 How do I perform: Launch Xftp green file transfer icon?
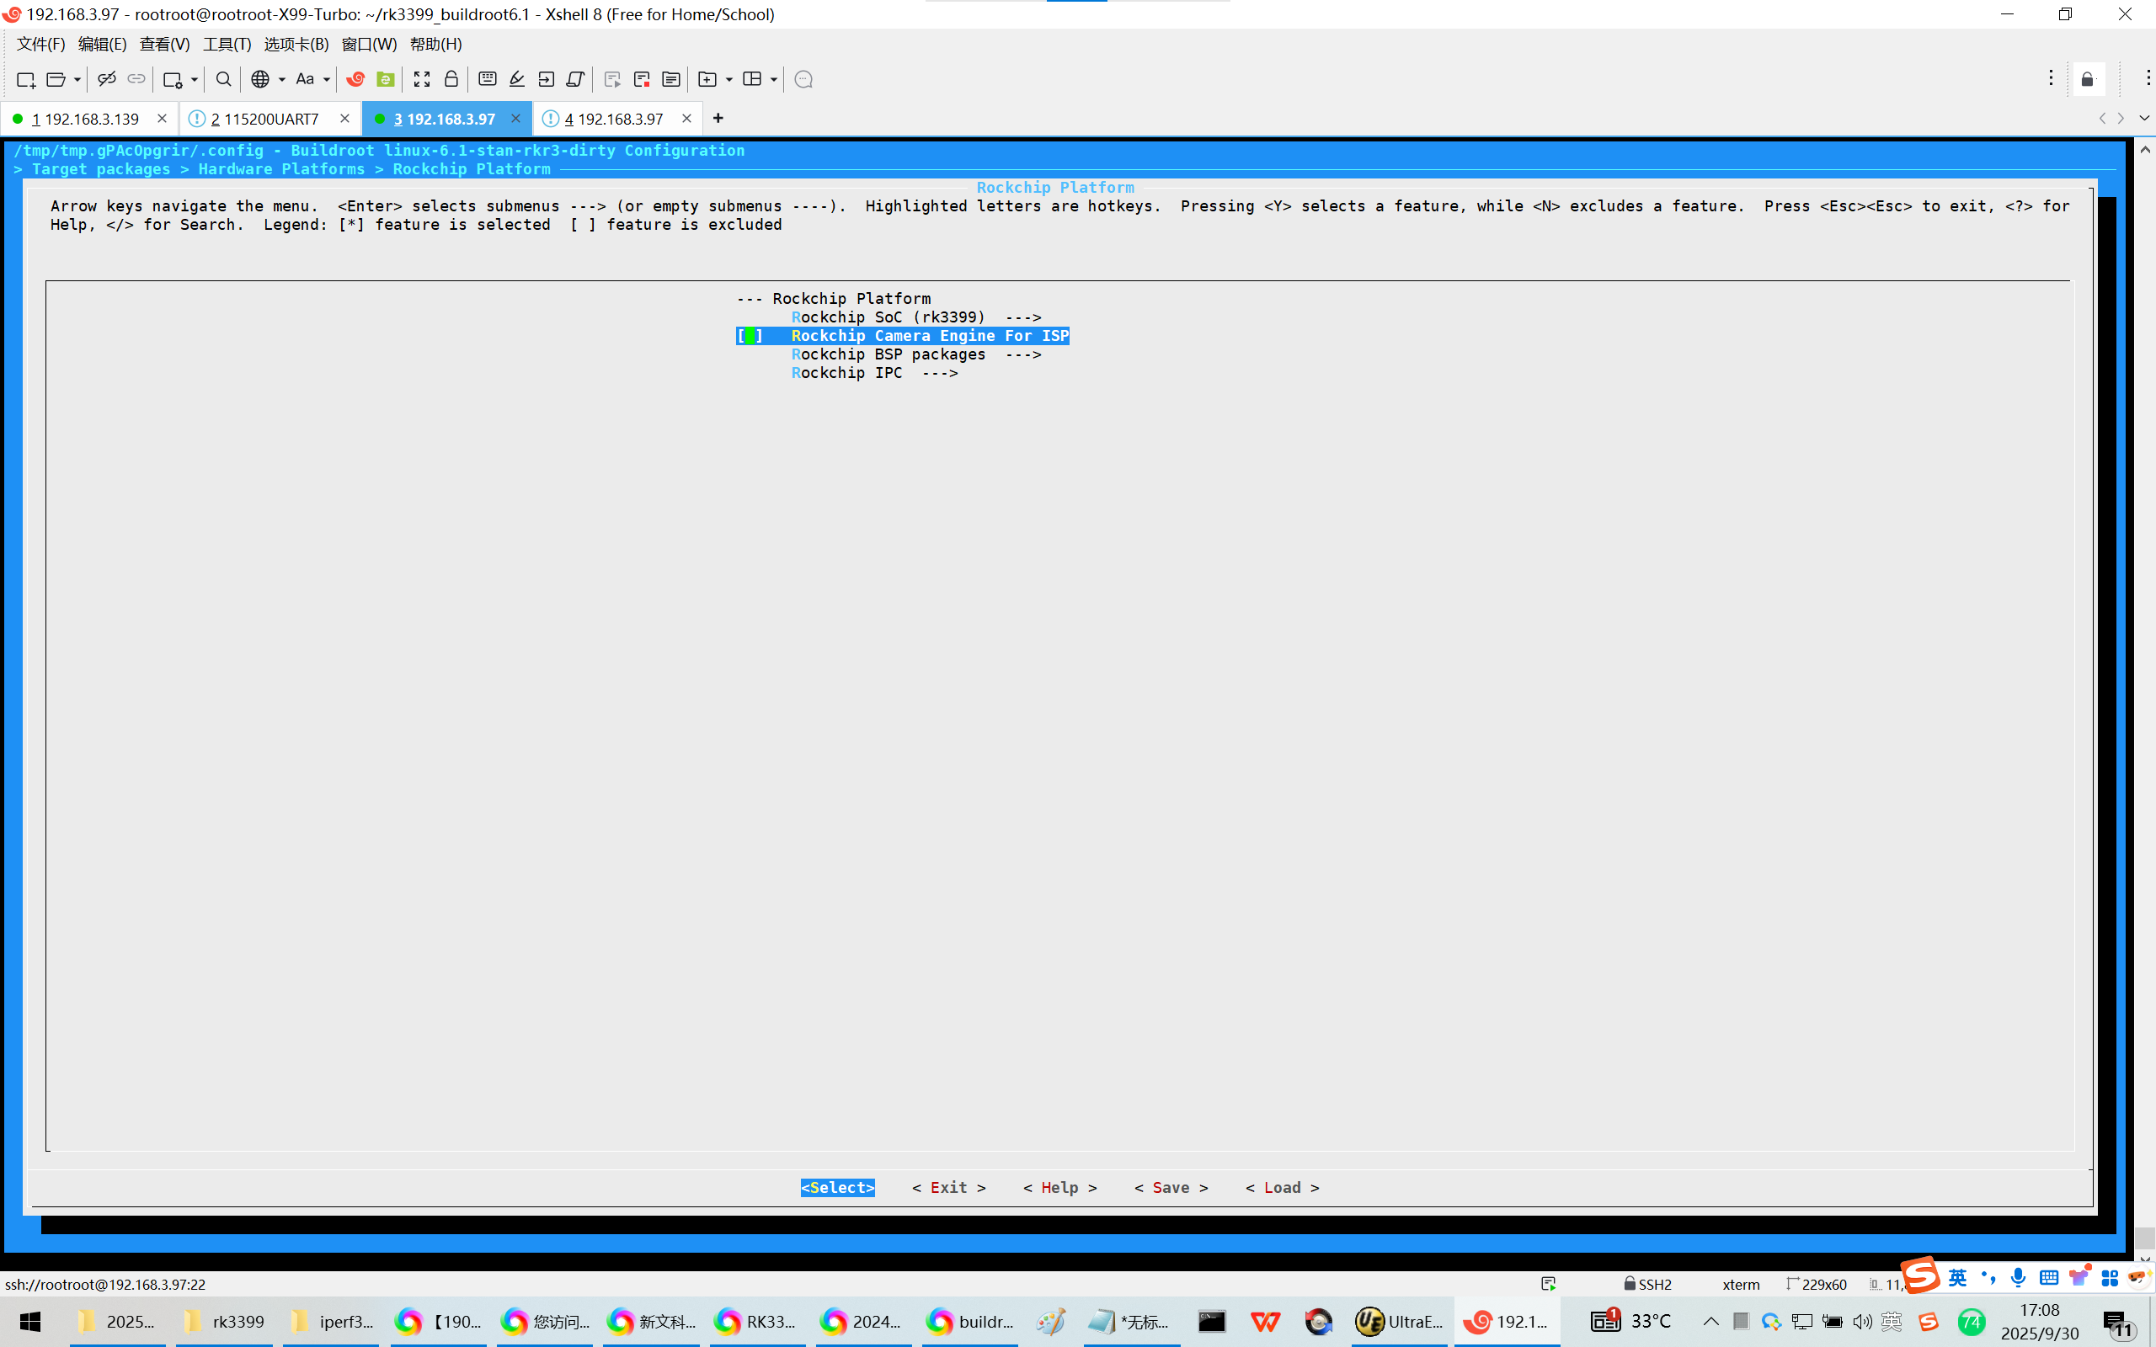385,79
